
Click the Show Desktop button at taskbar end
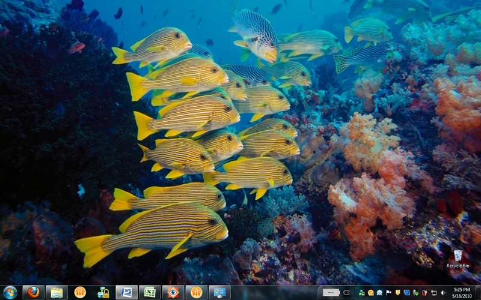click(x=478, y=292)
